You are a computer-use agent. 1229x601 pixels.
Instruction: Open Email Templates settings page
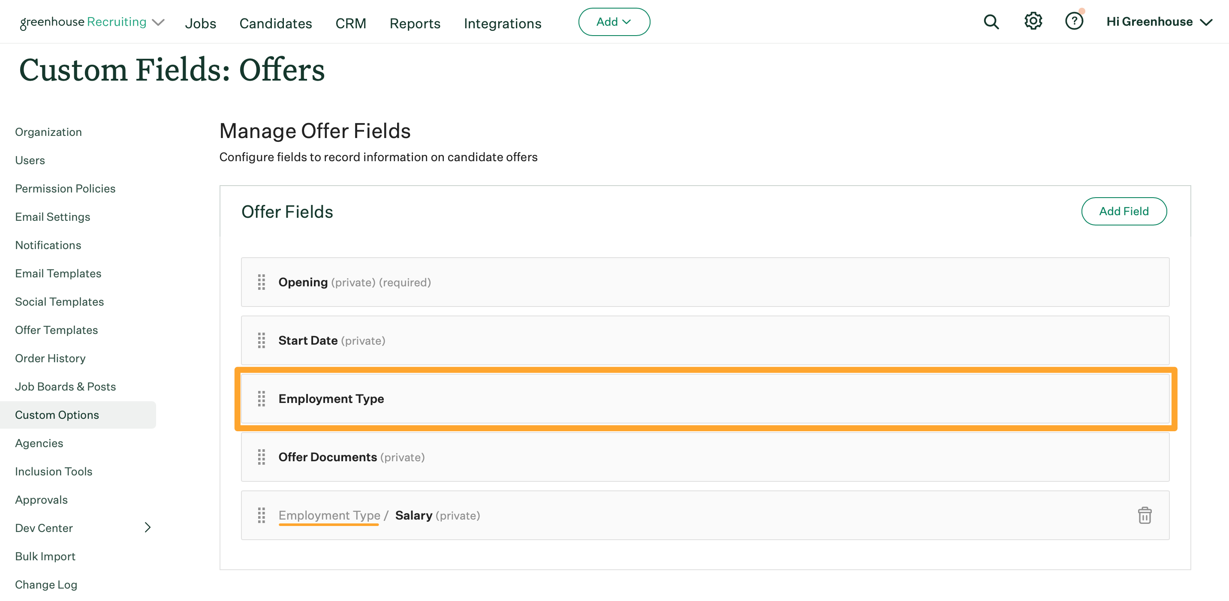coord(58,273)
